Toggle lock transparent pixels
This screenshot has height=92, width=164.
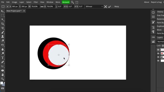[x=163, y=45]
